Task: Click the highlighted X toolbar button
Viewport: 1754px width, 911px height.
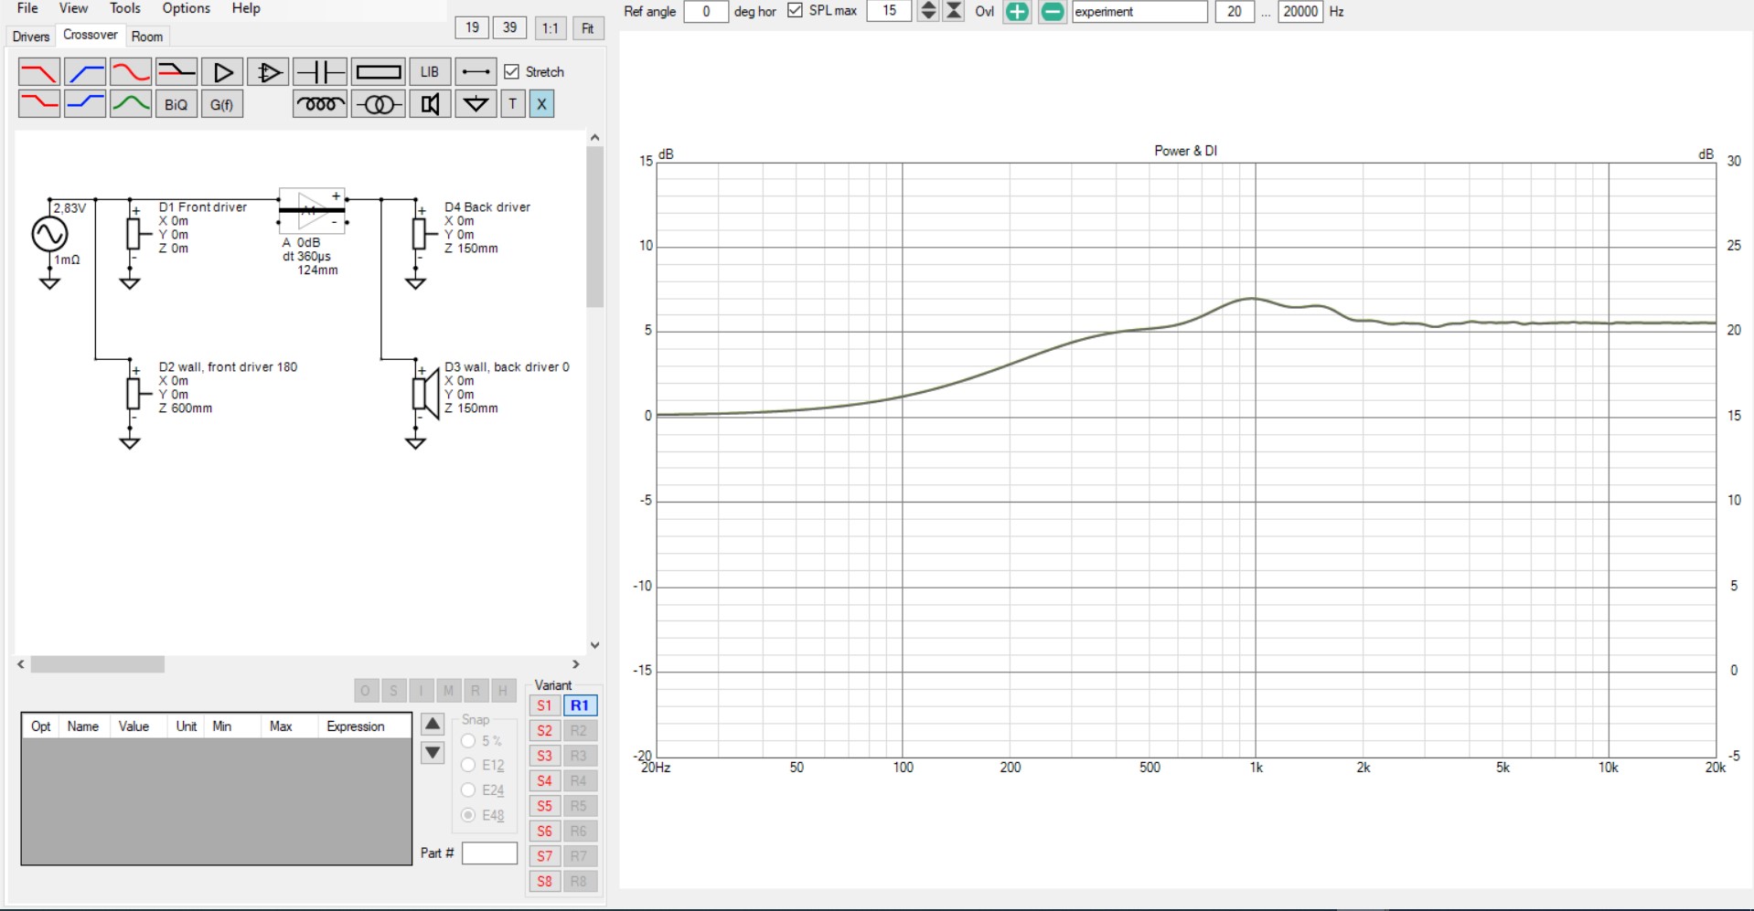Action: (x=542, y=104)
